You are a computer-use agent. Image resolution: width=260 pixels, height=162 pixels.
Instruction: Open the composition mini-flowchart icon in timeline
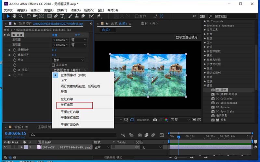[123, 135]
